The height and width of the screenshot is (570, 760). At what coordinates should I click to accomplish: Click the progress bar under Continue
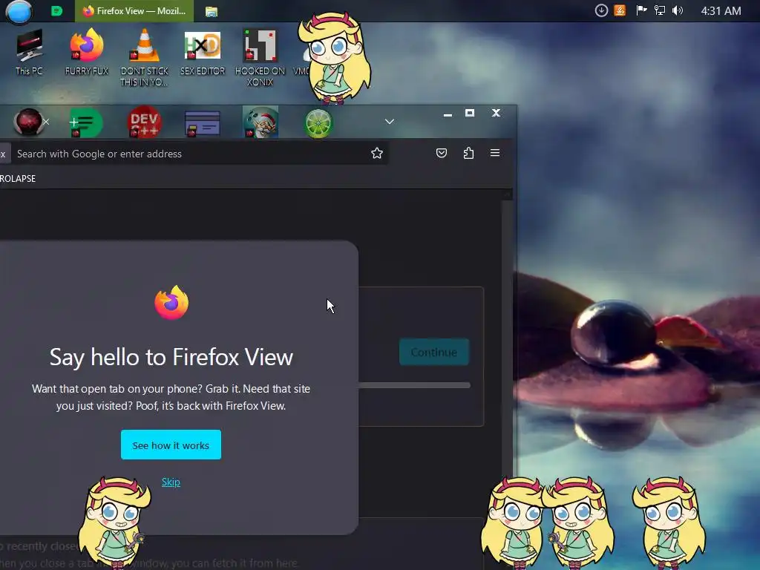point(414,385)
